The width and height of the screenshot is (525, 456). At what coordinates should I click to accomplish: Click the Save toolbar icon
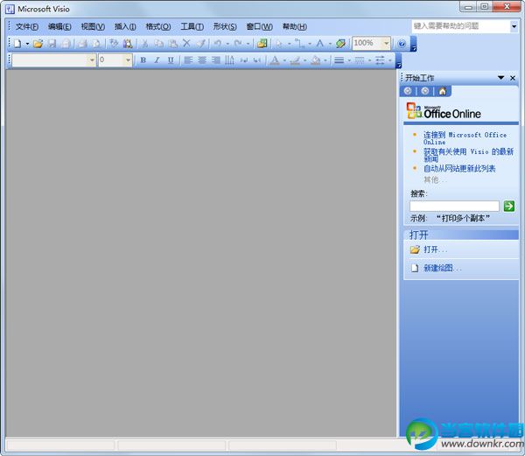pyautogui.click(x=52, y=44)
